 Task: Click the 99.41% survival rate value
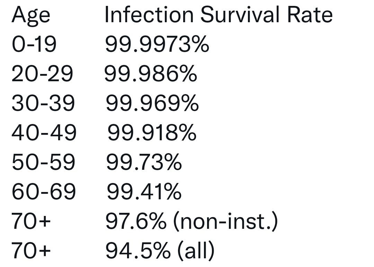pyautogui.click(x=144, y=192)
